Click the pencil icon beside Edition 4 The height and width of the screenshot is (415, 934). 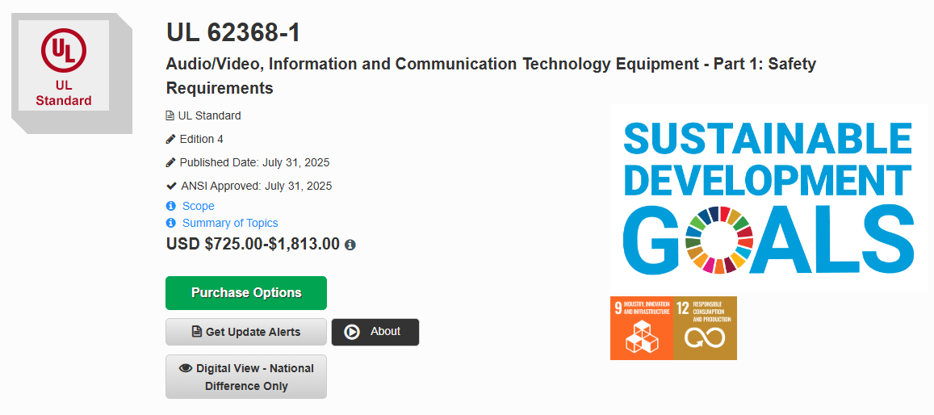[x=171, y=140]
